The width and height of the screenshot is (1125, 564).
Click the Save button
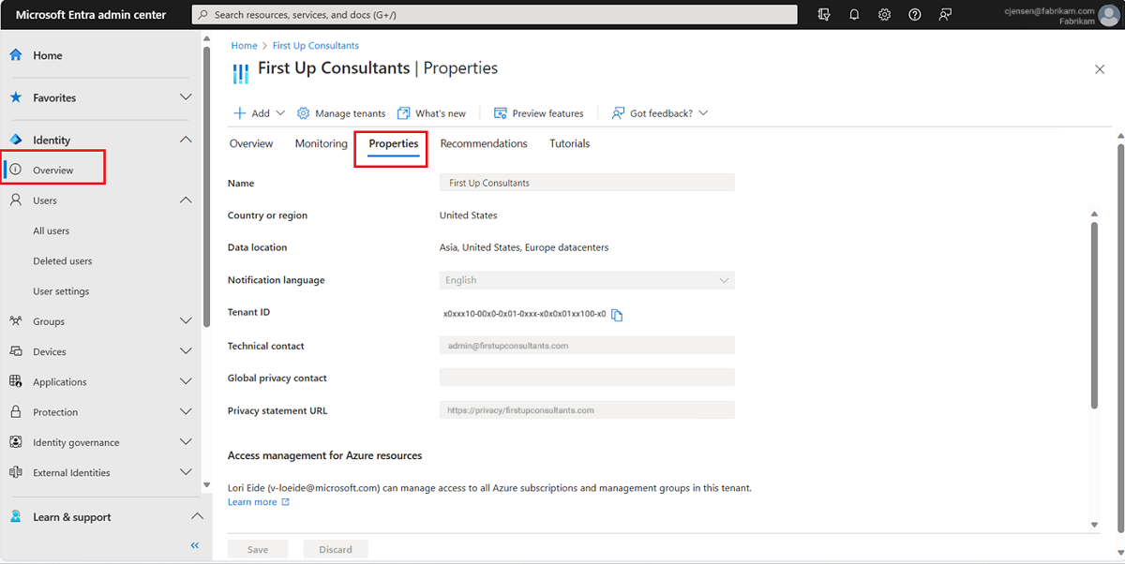tap(257, 548)
